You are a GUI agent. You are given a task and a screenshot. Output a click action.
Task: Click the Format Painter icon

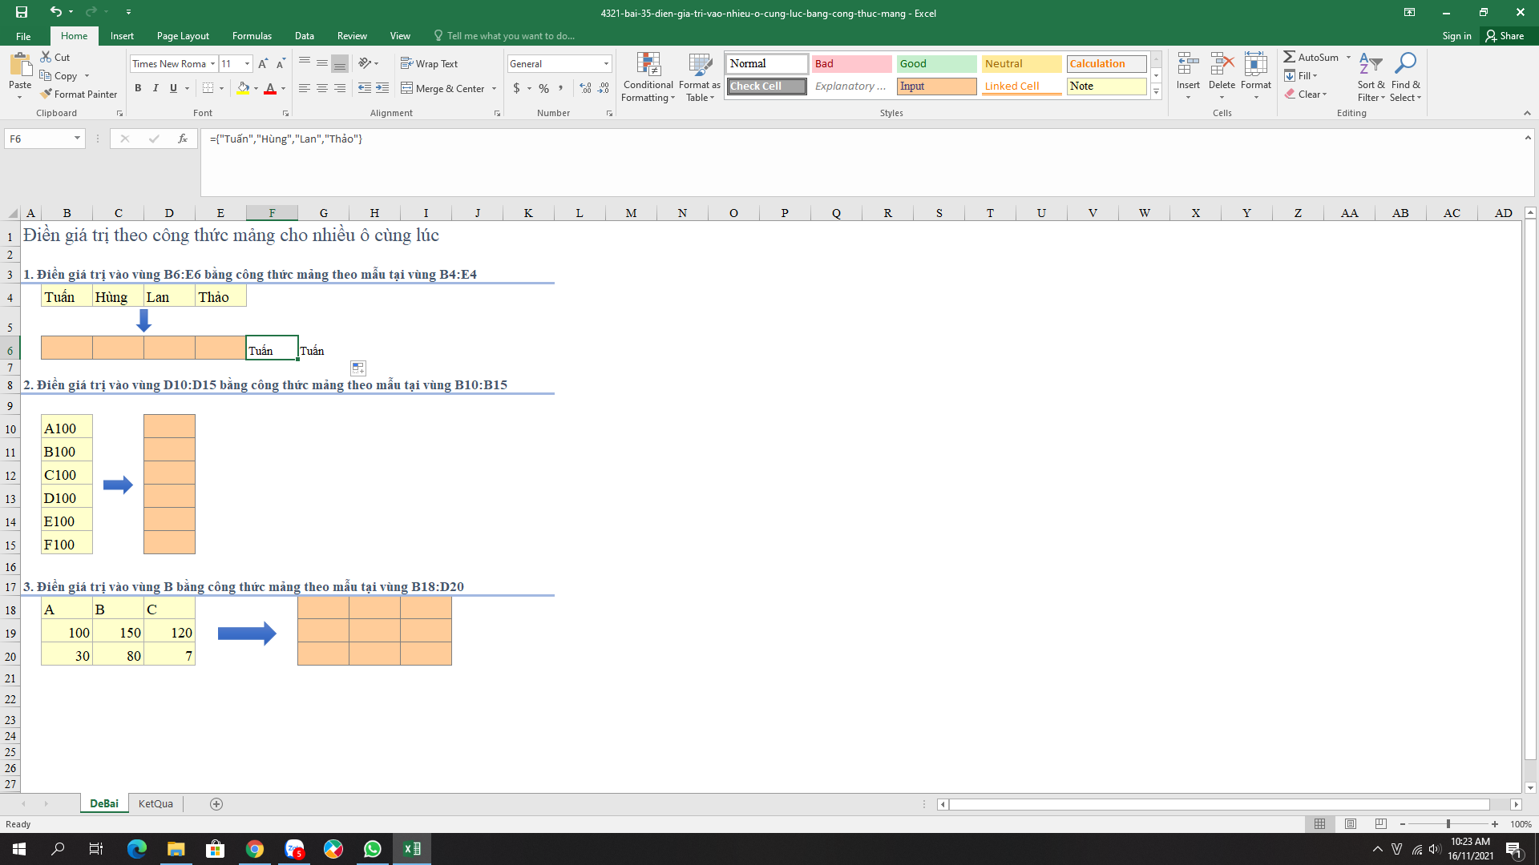coord(46,94)
